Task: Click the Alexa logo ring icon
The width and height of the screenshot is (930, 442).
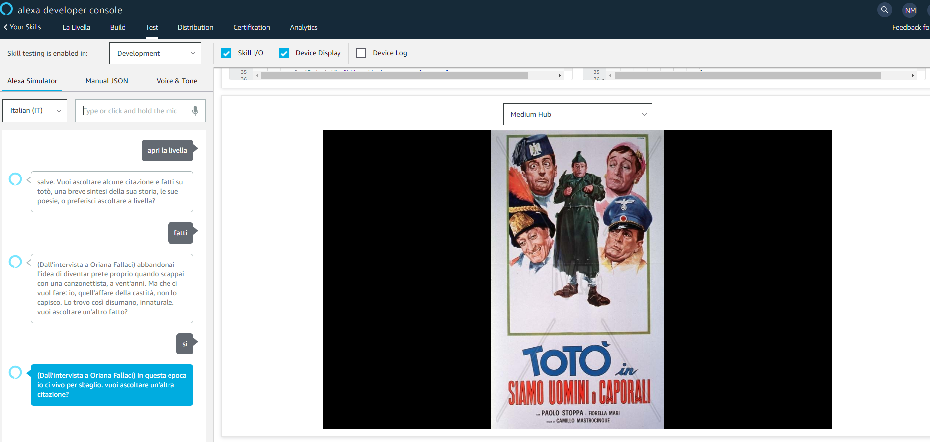Action: [6, 9]
